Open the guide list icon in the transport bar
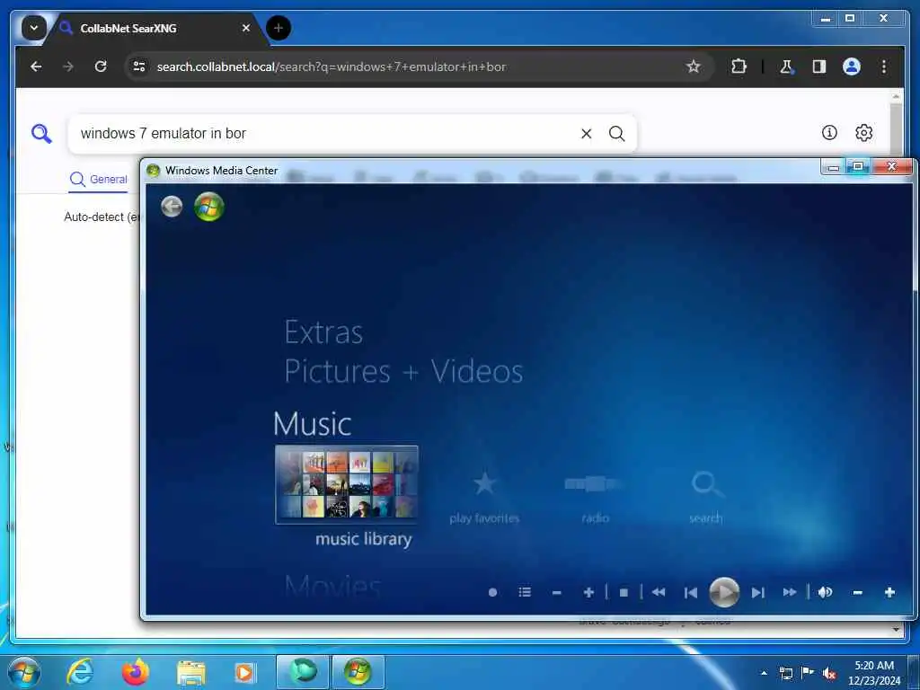The image size is (920, 690). 525,593
